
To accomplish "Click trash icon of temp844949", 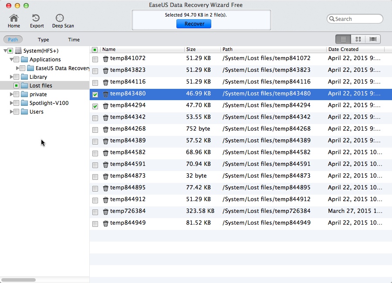I will (105, 223).
